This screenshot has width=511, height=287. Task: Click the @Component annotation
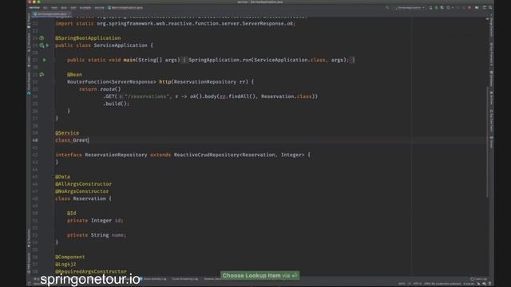[70, 257]
